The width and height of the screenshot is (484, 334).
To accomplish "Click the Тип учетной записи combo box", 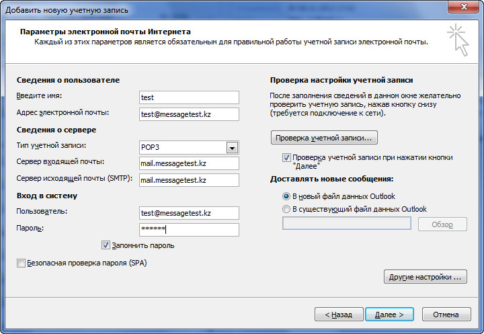I will [189, 148].
